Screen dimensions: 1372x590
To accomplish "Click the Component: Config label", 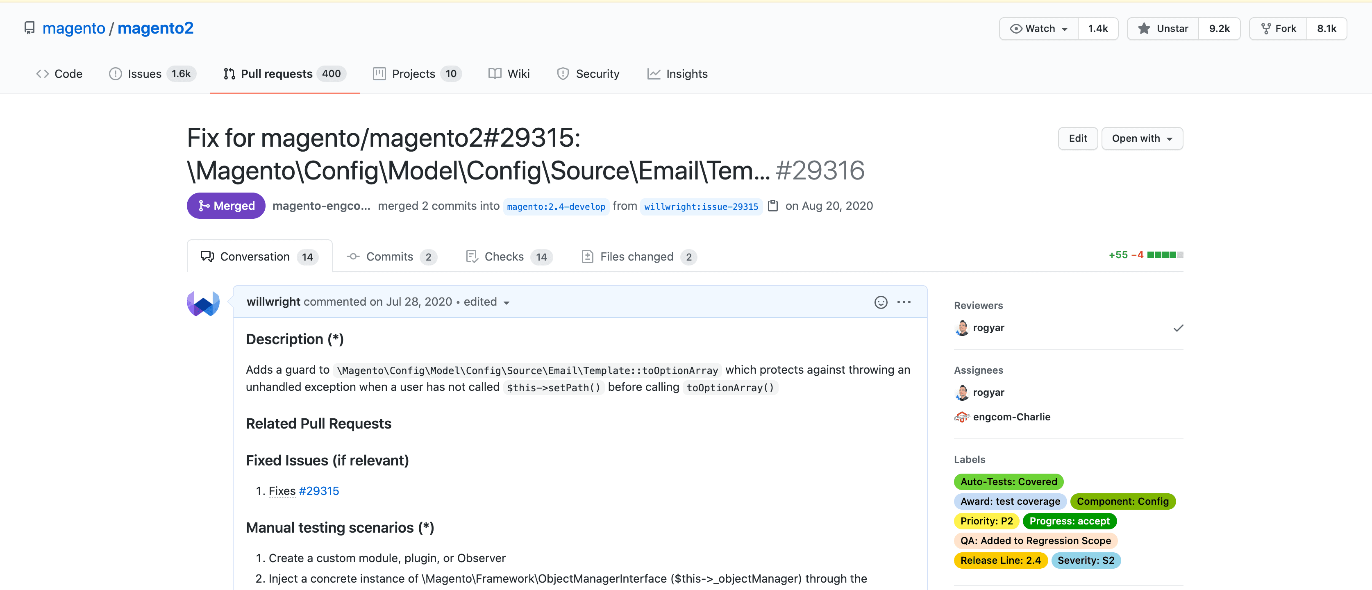I will point(1122,501).
